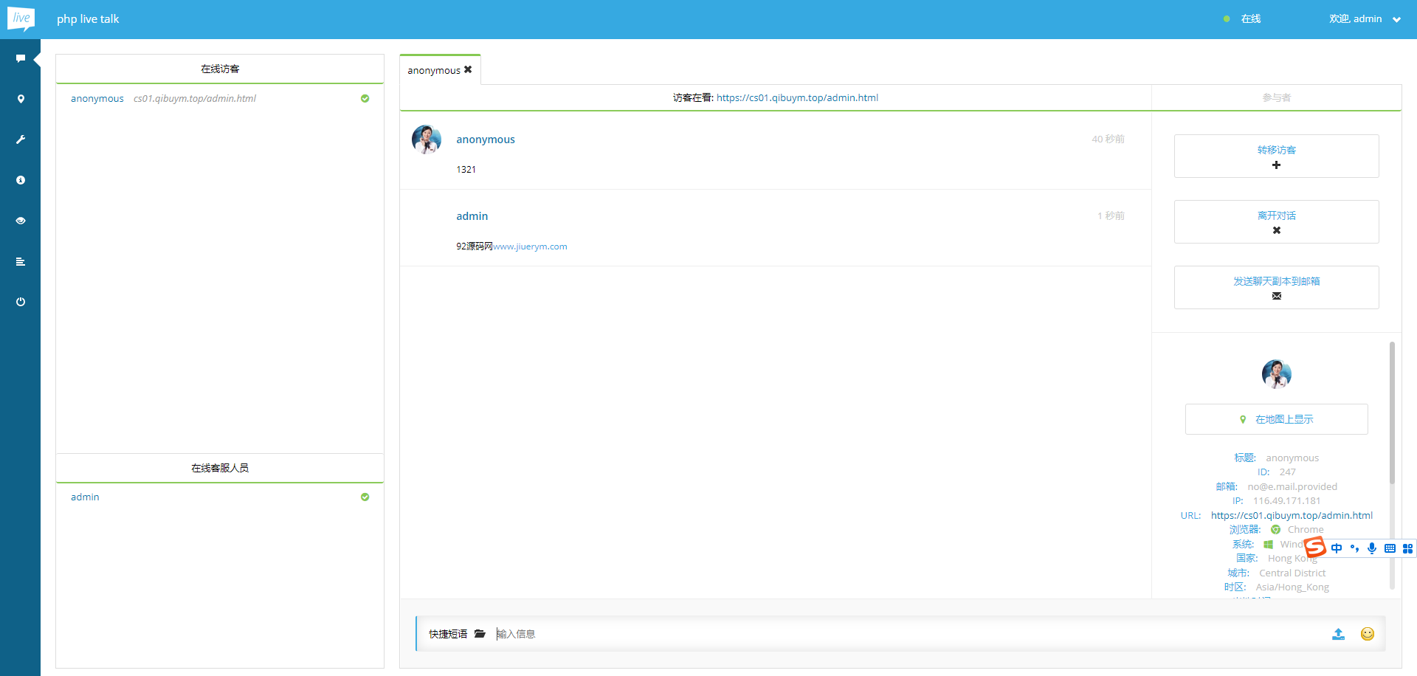The height and width of the screenshot is (676, 1417).
Task: Click the anonymous sender name in chat
Action: click(486, 139)
